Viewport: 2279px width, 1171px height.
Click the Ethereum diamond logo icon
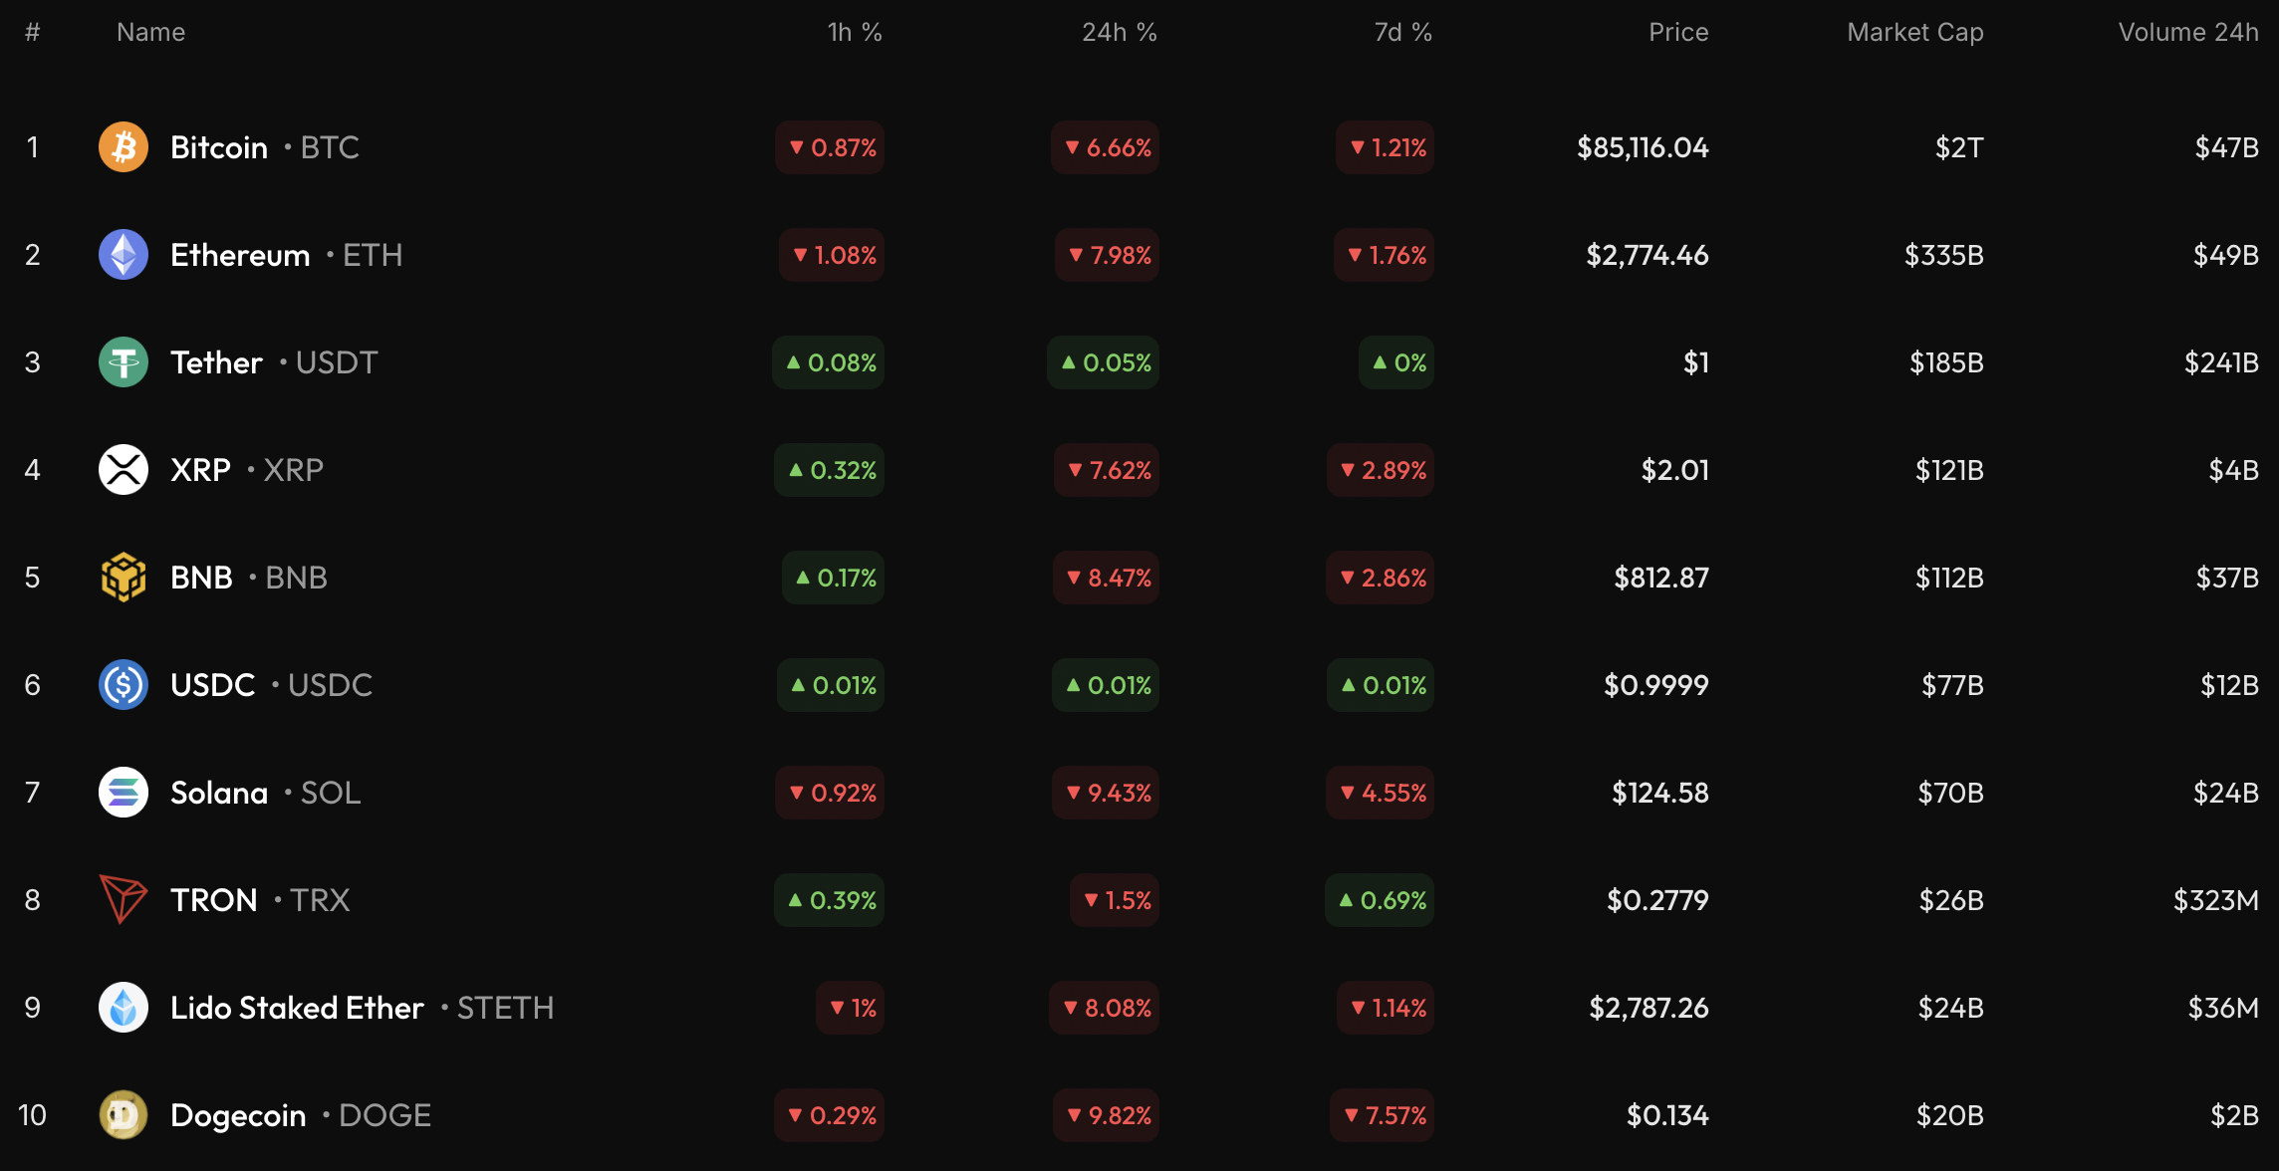pyautogui.click(x=124, y=255)
